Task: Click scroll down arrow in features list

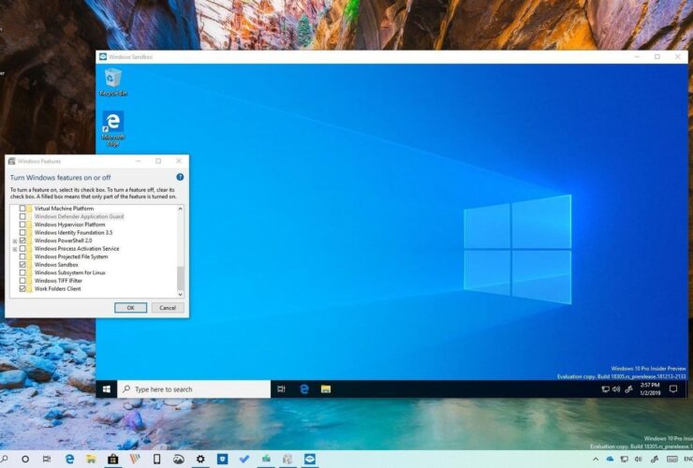Action: [x=181, y=294]
